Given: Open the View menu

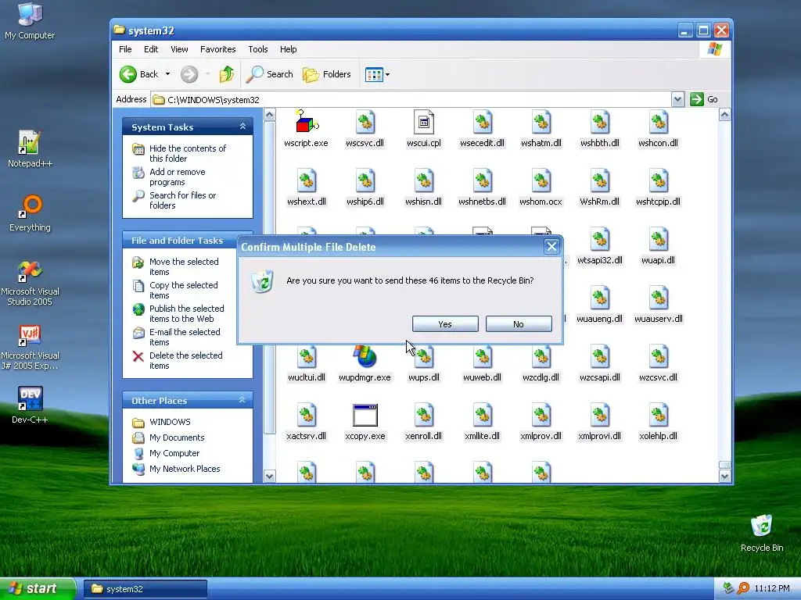Looking at the screenshot, I should 179,49.
